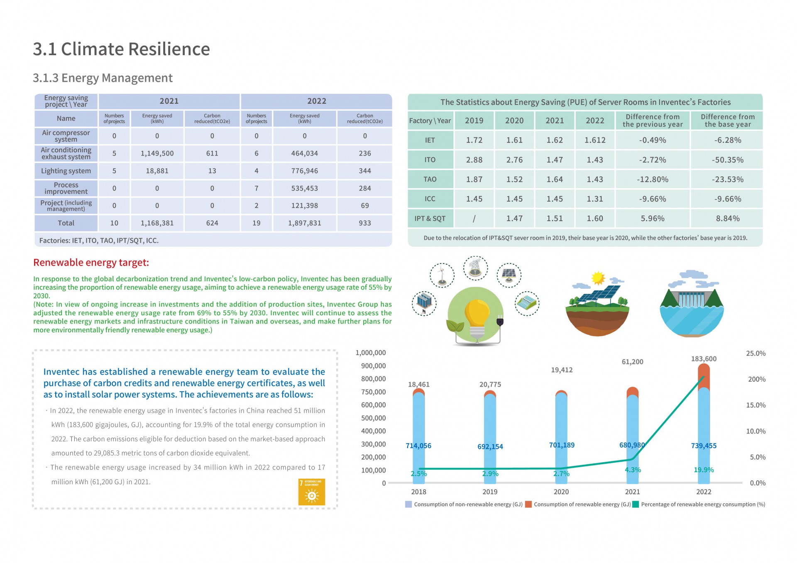Screen dimensions: 797x563
Task: Click the 121,398 energy saved cell
Action: point(305,206)
